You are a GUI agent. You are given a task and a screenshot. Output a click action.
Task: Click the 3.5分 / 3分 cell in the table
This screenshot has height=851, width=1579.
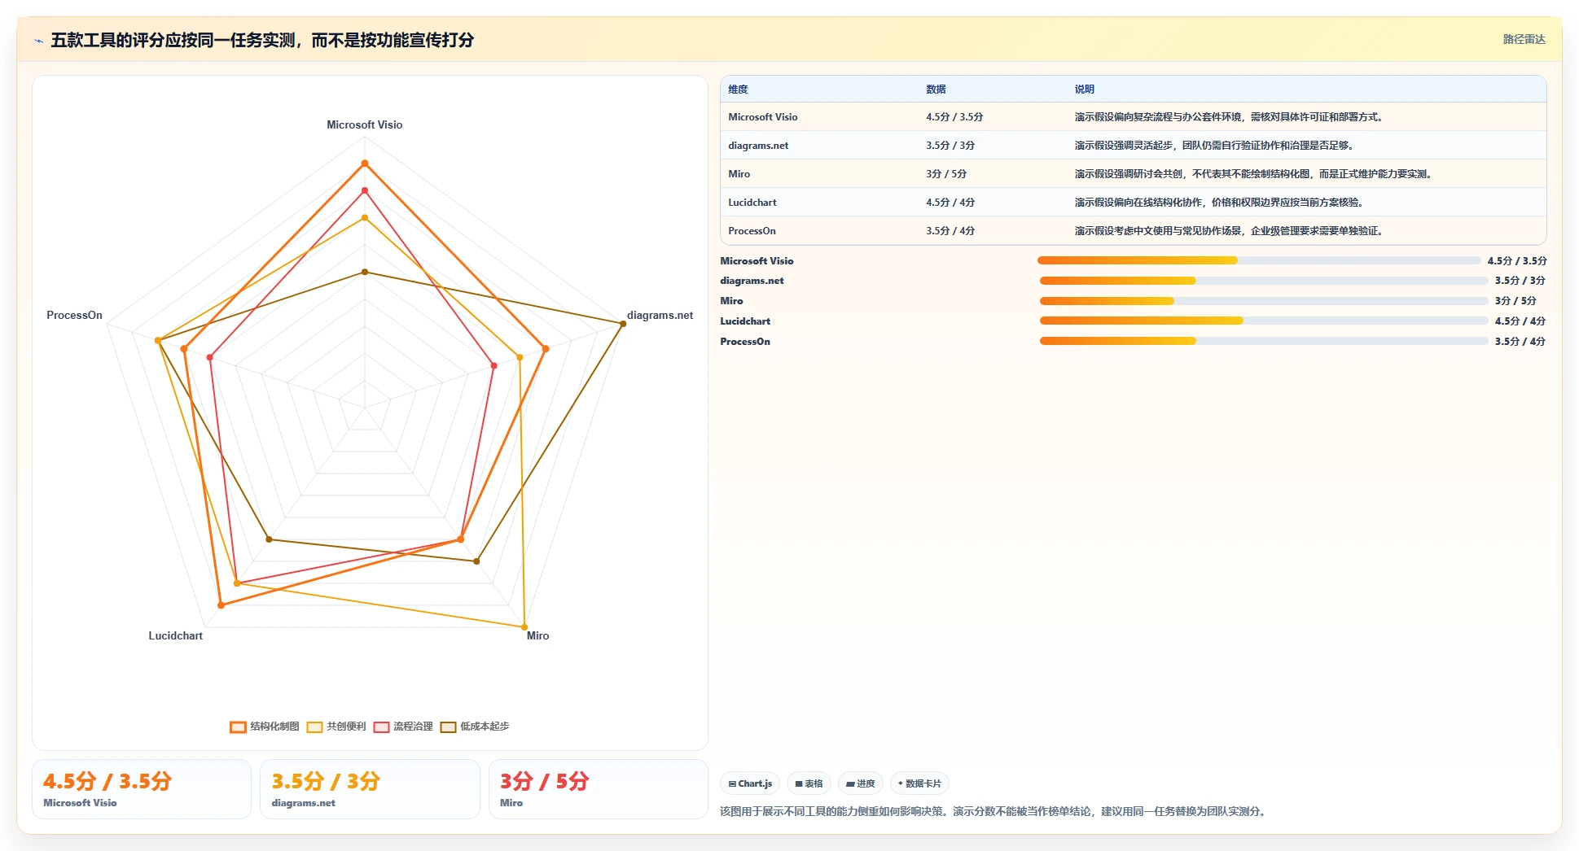click(x=950, y=146)
